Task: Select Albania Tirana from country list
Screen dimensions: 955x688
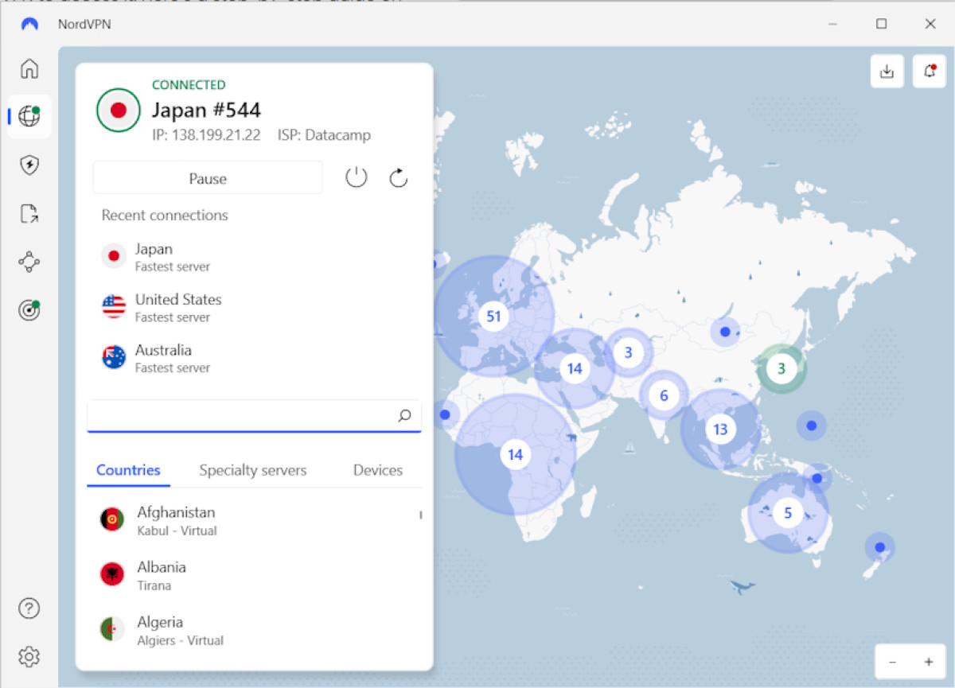Action: 255,575
